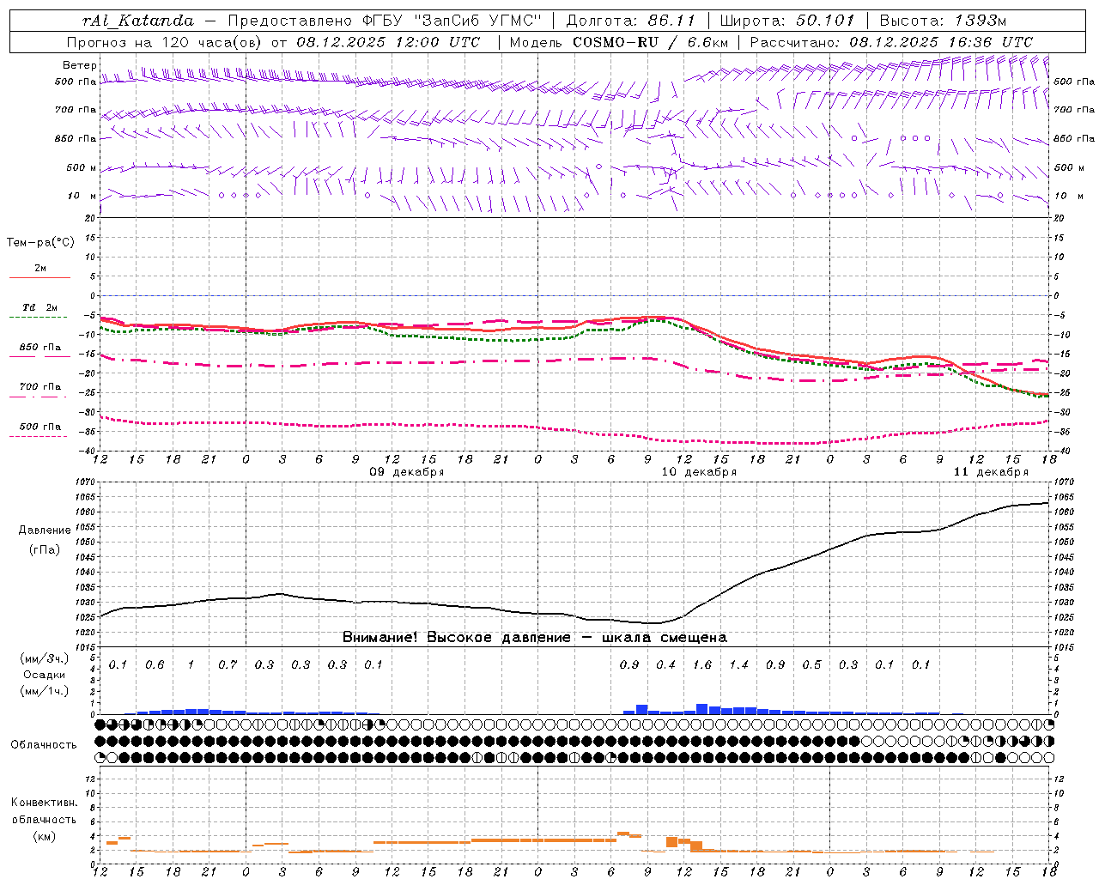Screen dimensions: 1099x879
Task: Click the station name rAl_Katanda
Action: 138,21
